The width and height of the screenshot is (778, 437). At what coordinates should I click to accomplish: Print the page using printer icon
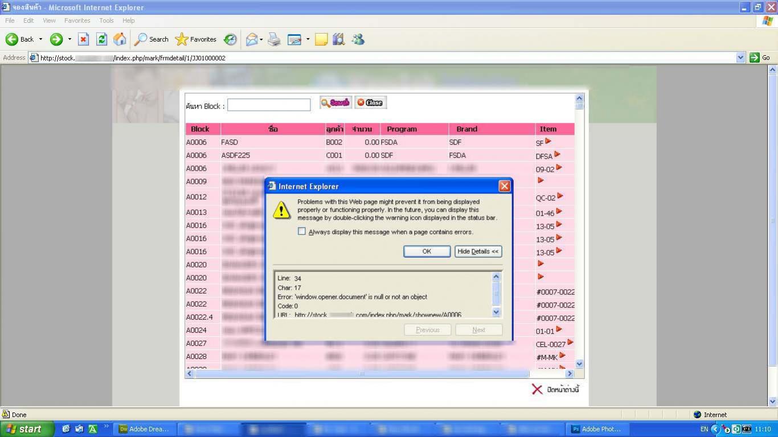point(275,39)
